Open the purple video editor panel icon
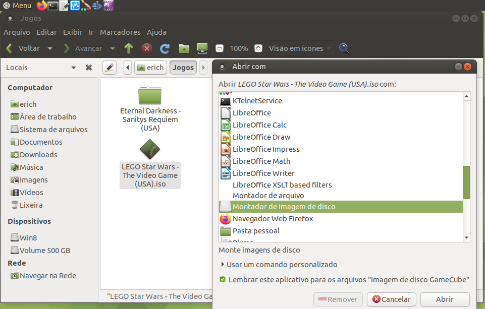The height and width of the screenshot is (309, 485). pos(109,5)
